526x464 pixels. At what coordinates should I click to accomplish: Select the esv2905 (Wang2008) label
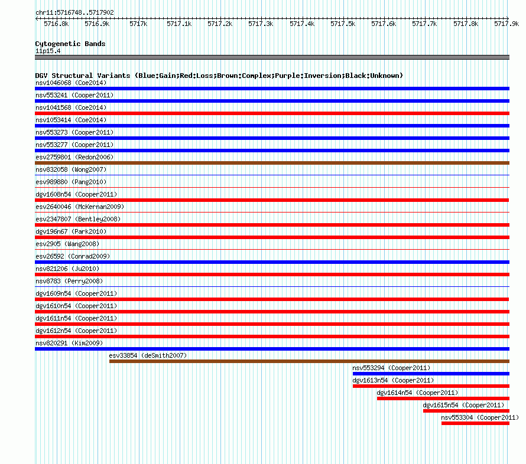[x=67, y=244]
